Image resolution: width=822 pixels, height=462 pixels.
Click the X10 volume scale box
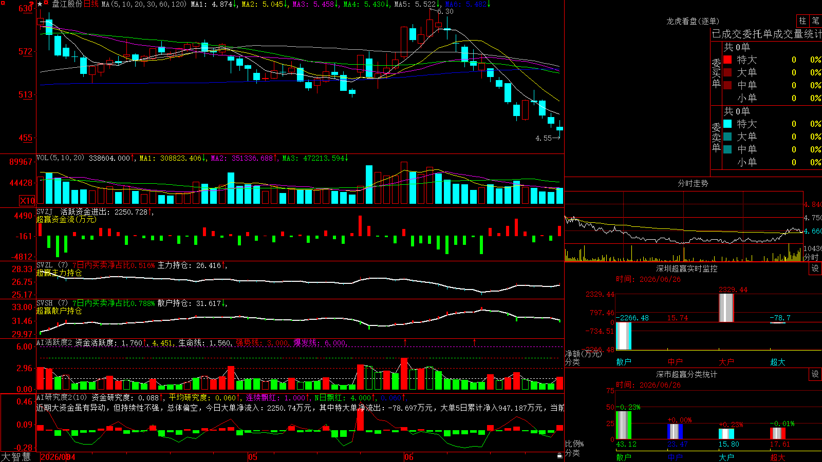27,201
